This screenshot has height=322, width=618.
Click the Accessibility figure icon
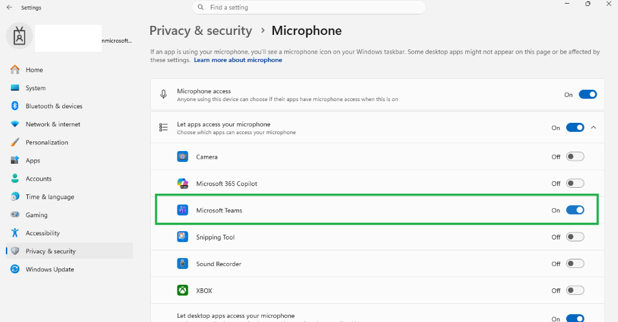[15, 233]
